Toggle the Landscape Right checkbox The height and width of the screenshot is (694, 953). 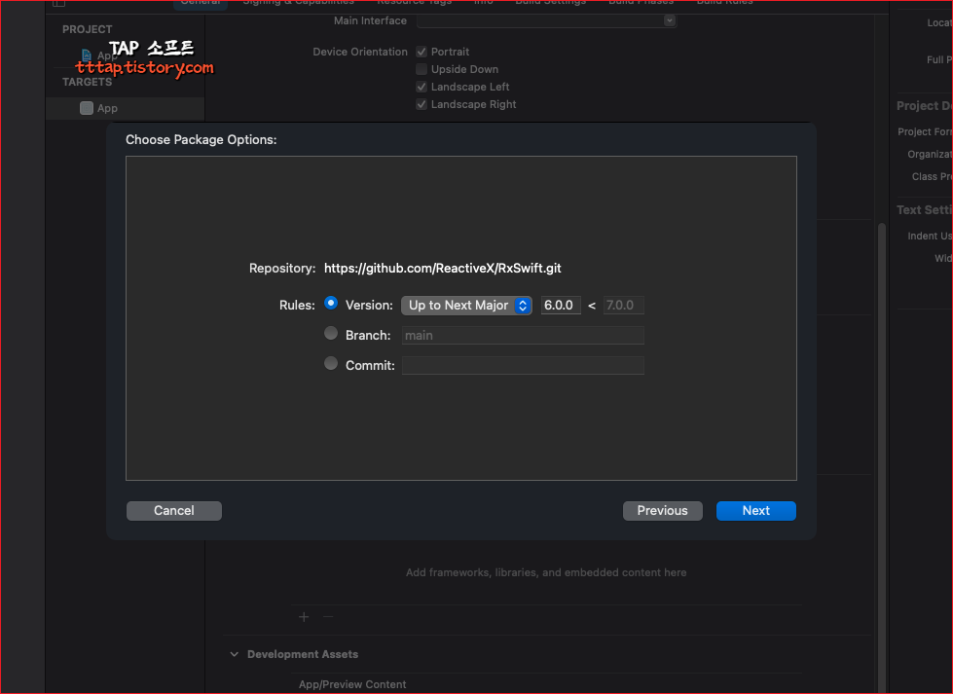(x=422, y=104)
